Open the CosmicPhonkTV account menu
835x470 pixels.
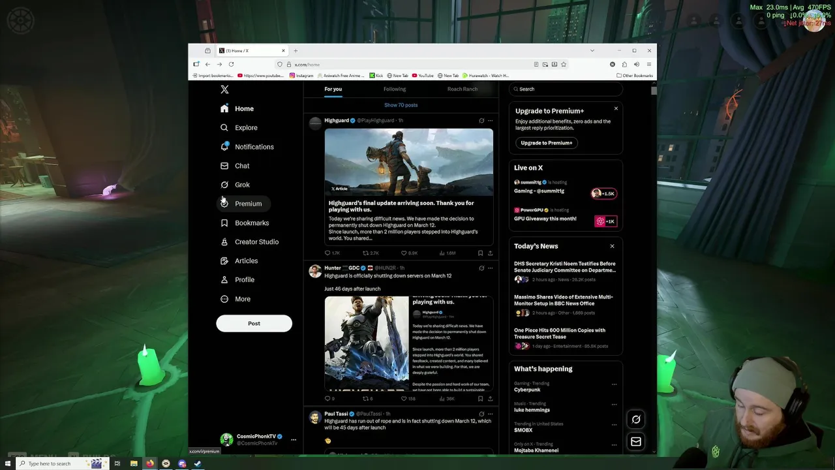point(258,439)
